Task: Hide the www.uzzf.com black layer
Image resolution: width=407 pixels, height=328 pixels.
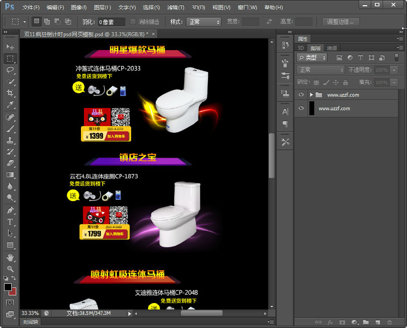Action: [x=301, y=108]
